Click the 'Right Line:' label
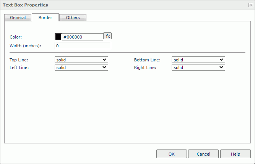 click(145, 68)
